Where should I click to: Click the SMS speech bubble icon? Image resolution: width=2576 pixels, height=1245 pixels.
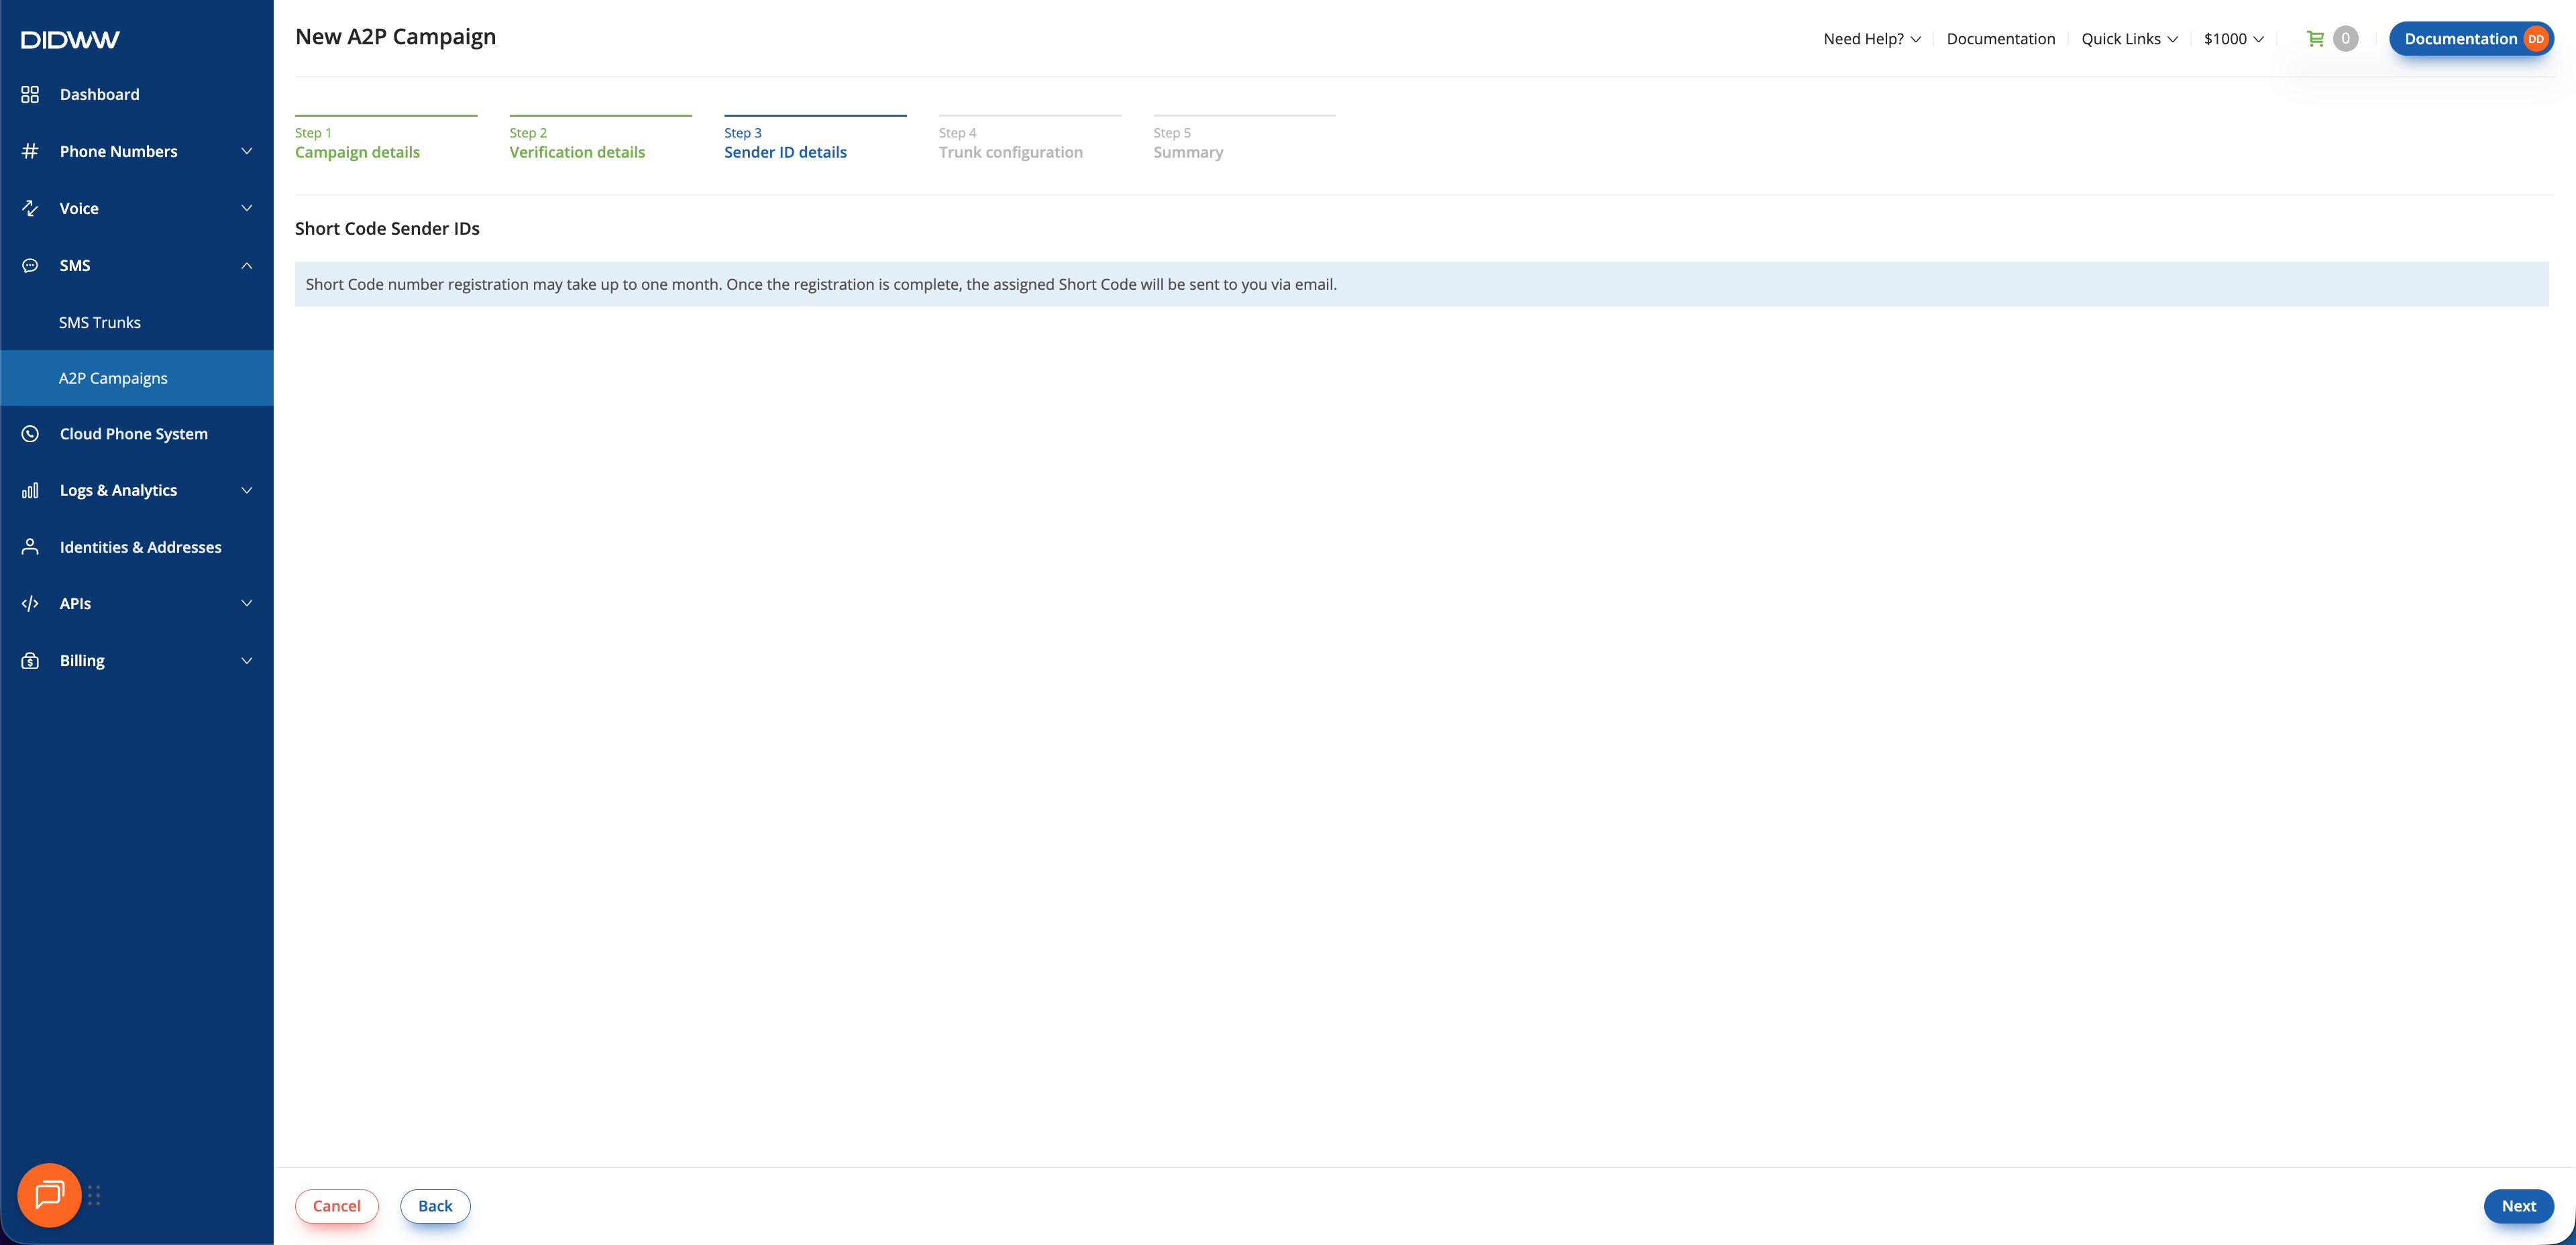click(x=30, y=265)
